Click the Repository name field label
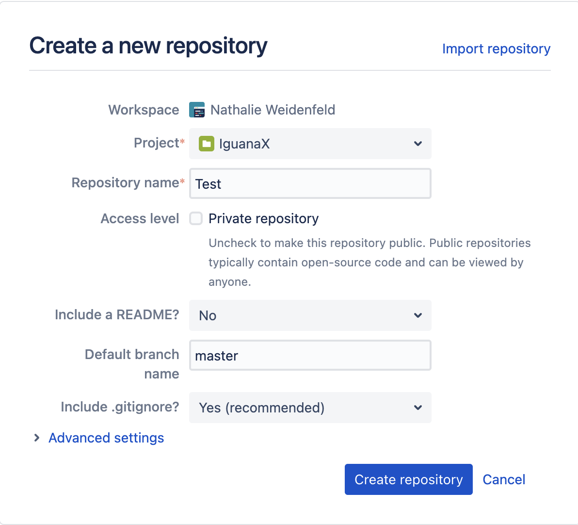Image resolution: width=578 pixels, height=525 pixels. (x=125, y=183)
